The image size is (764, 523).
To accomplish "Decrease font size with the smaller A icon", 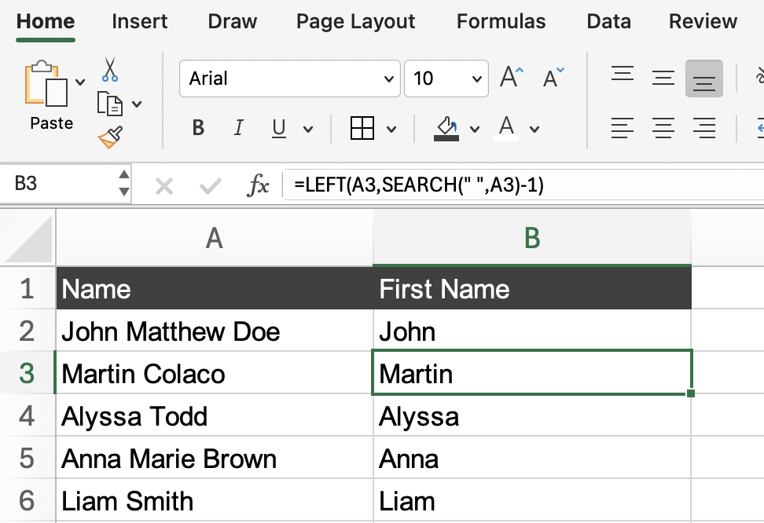I will (x=553, y=78).
